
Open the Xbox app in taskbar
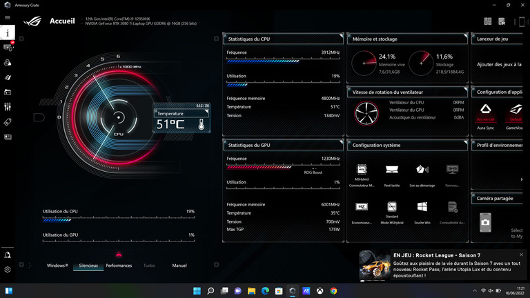point(320,291)
